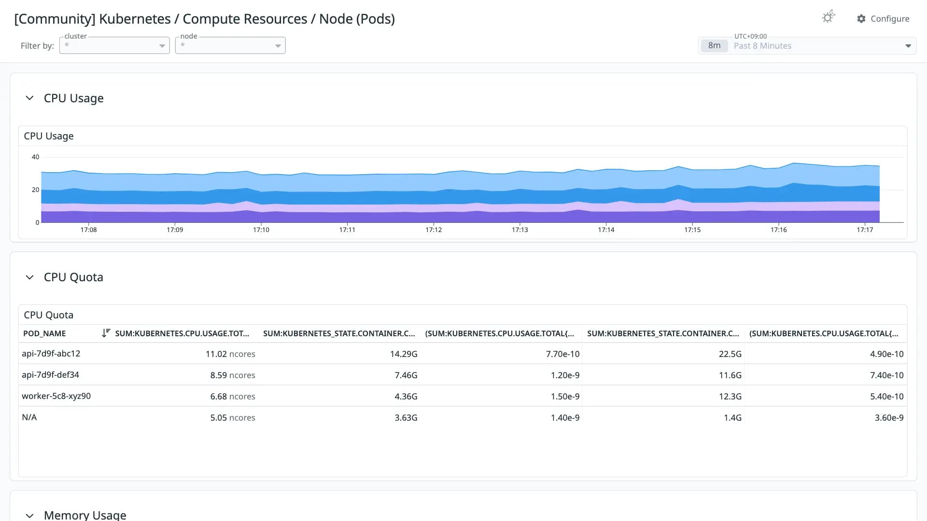927x521 pixels.
Task: Click the 14.29G cell
Action: click(x=404, y=354)
